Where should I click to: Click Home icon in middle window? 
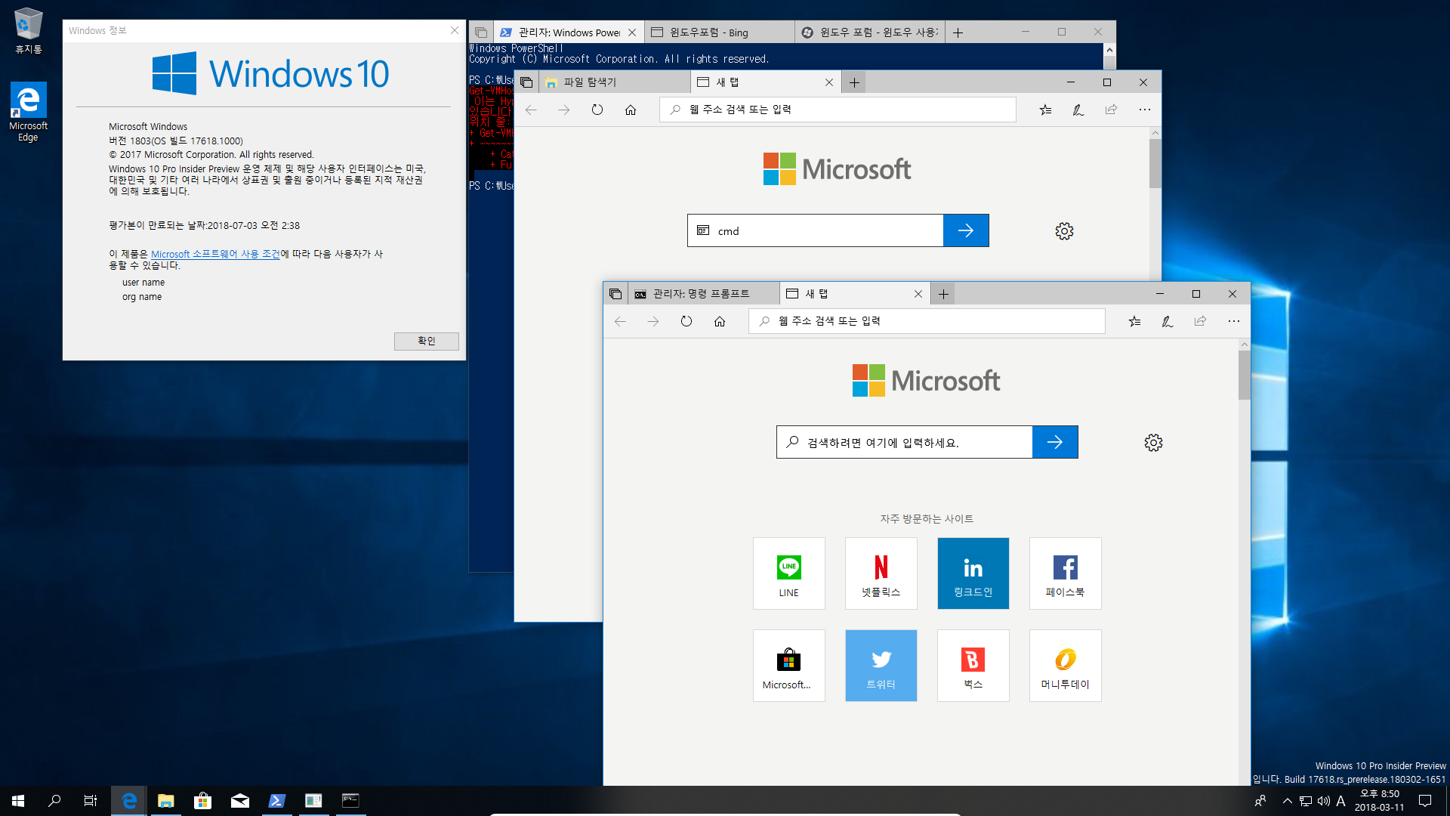click(x=630, y=110)
